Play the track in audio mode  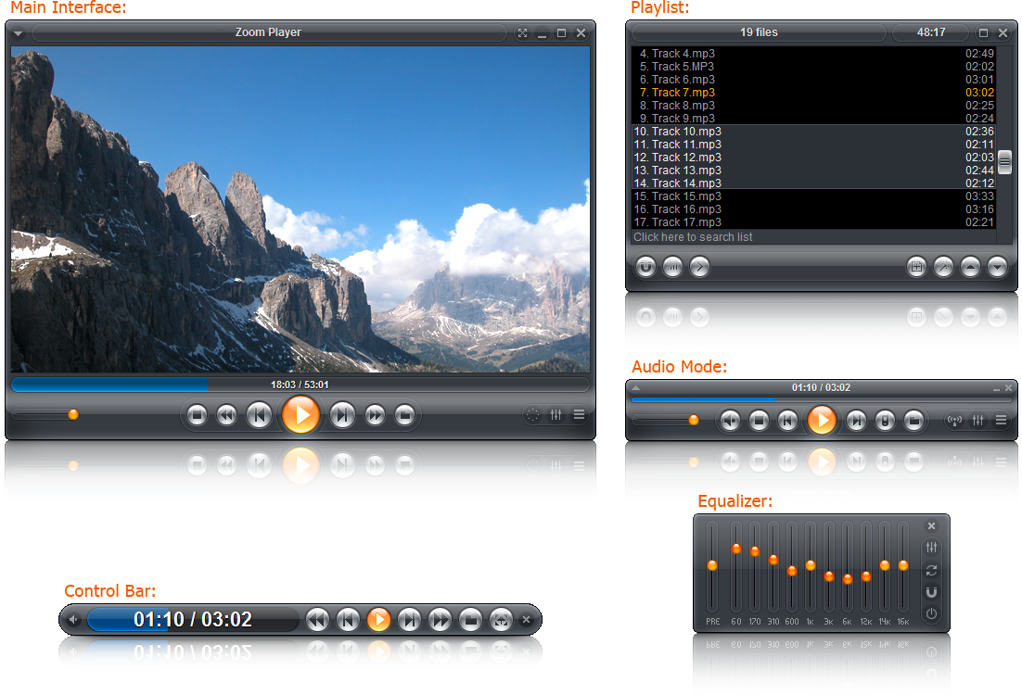click(822, 420)
